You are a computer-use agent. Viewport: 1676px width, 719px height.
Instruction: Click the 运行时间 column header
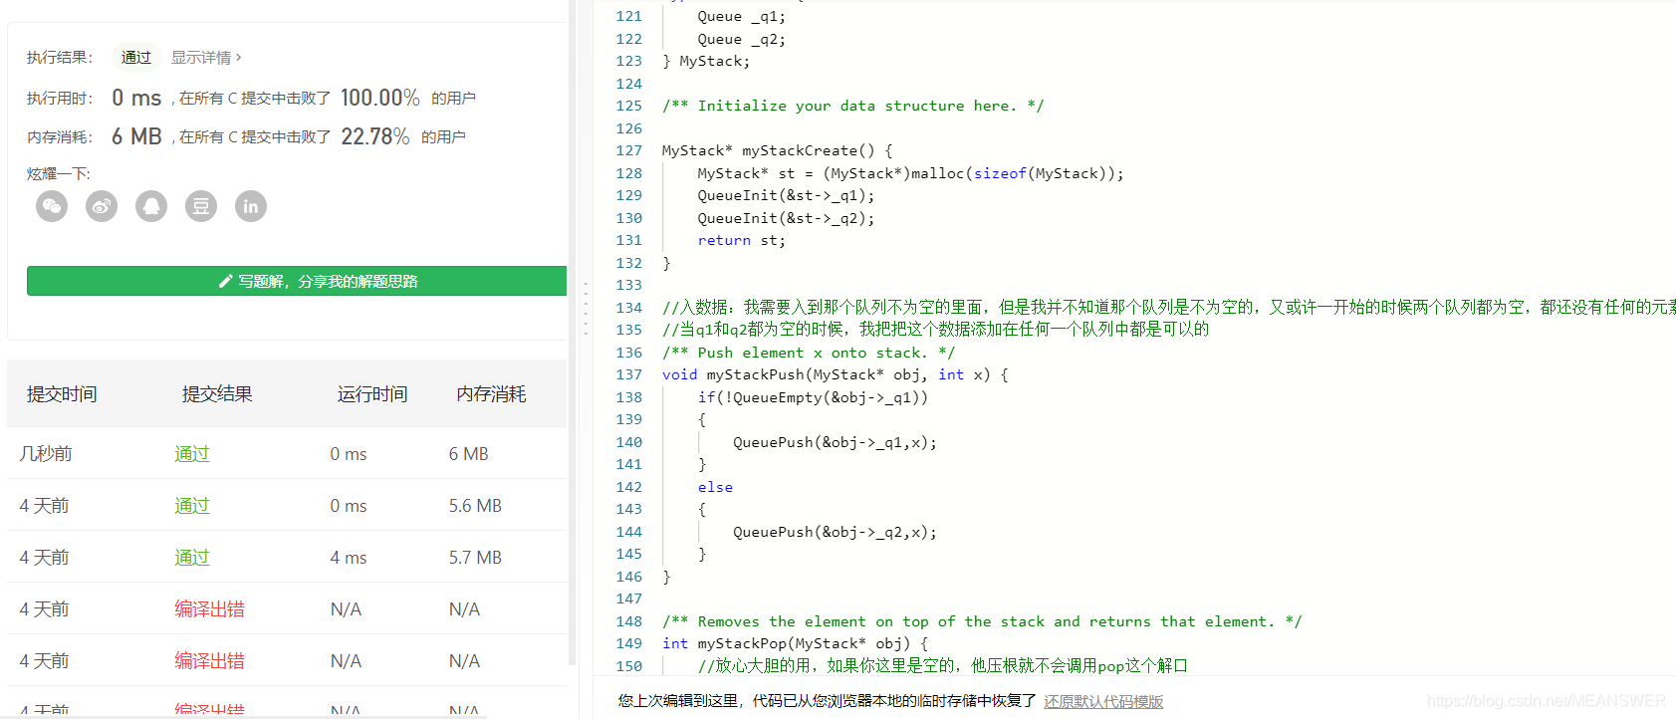pos(372,394)
